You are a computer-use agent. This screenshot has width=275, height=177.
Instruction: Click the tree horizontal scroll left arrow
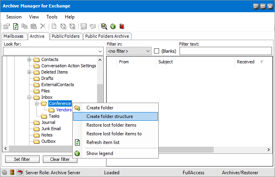point(5,149)
